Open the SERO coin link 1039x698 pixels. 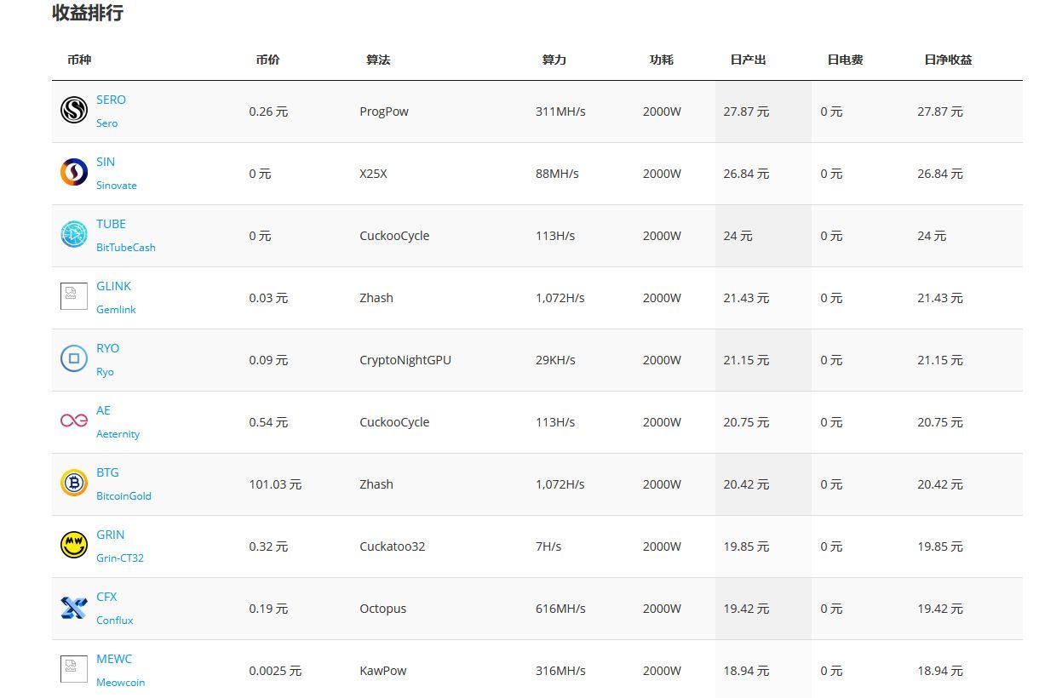[x=111, y=100]
